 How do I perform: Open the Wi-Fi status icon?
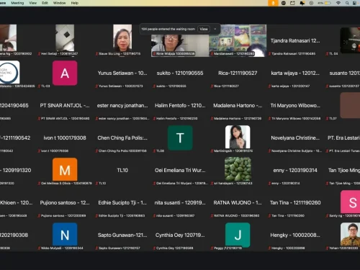pyautogui.click(x=338, y=3)
